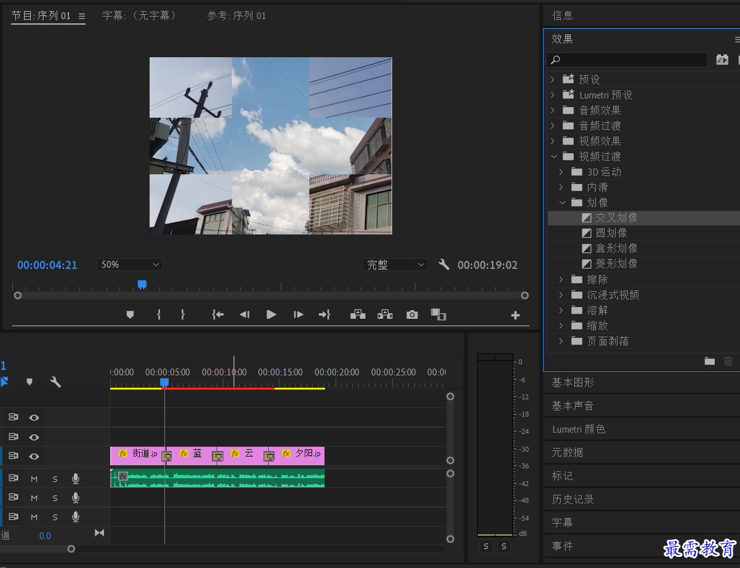Select transition between 街道 and 蓝 clips
This screenshot has height=568, width=740.
pyautogui.click(x=166, y=456)
